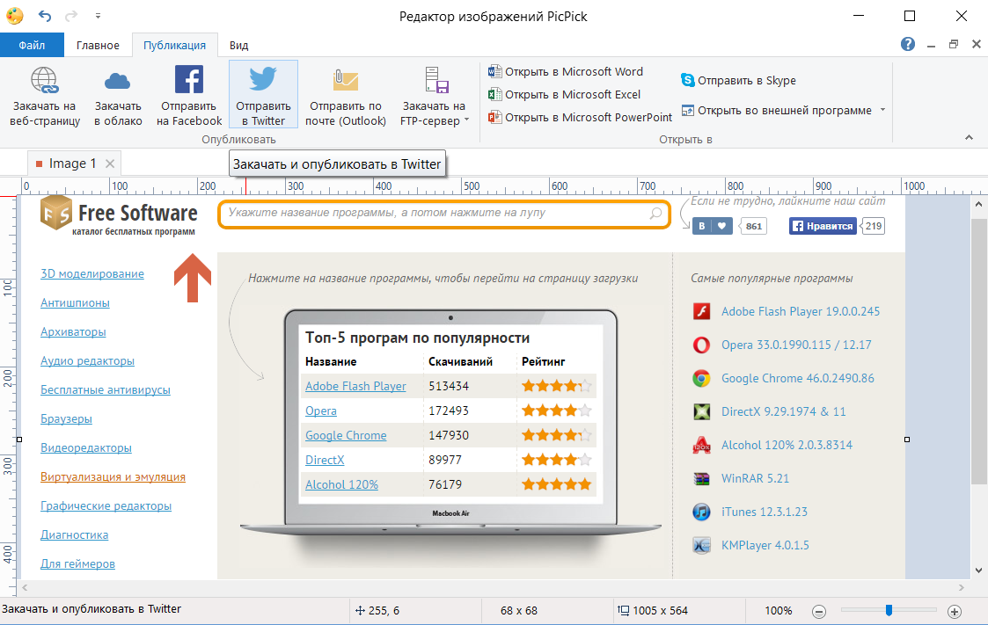Open the image in Microsoft Excel

pyautogui.click(x=564, y=94)
